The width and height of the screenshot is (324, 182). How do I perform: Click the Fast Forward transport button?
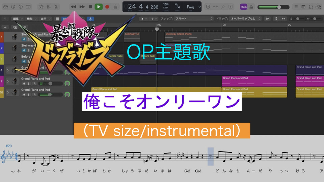click(82, 7)
